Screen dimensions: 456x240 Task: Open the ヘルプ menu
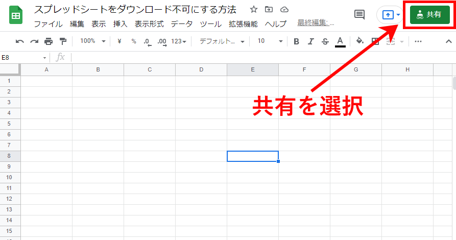(x=276, y=24)
